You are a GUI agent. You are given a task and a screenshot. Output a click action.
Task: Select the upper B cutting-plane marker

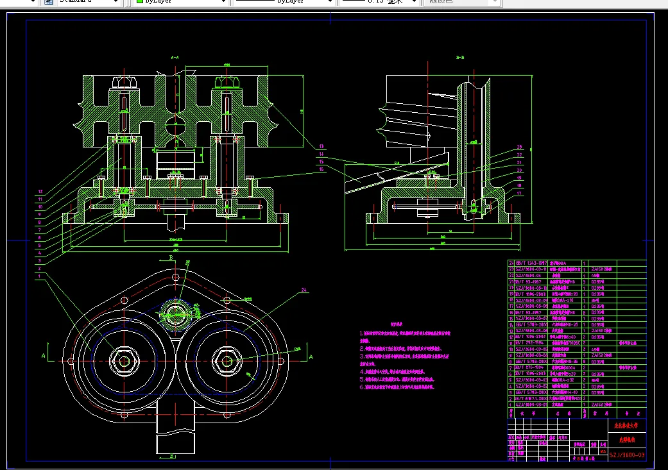tap(171, 258)
